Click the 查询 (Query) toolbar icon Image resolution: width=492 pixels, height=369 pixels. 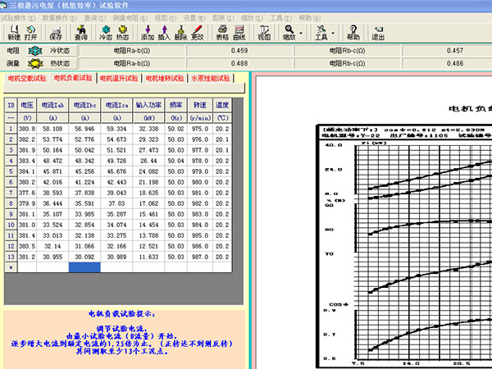80,32
